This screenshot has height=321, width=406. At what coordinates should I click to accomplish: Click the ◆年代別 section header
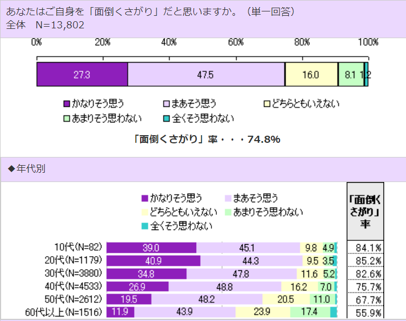[26, 168]
